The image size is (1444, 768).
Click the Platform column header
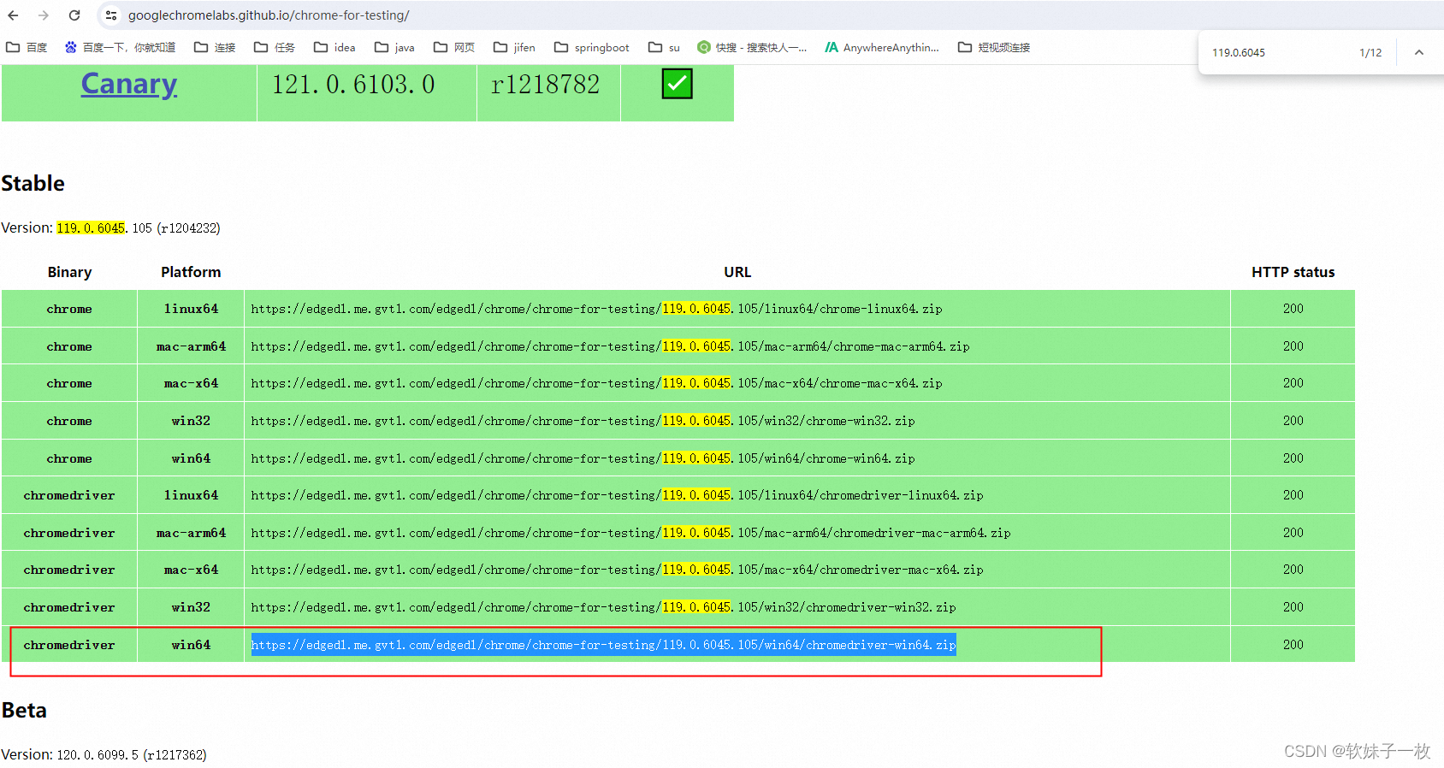coord(191,272)
